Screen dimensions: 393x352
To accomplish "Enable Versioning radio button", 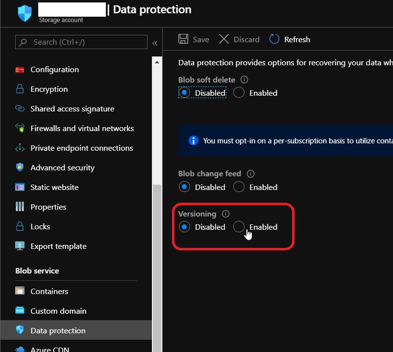I will pyautogui.click(x=239, y=227).
